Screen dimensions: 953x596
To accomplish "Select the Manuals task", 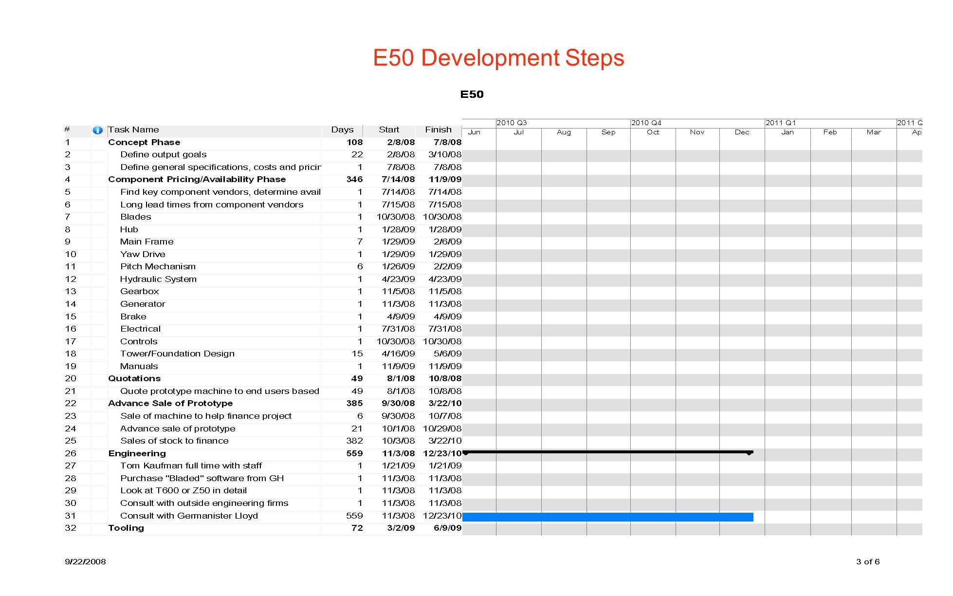I will [x=139, y=366].
